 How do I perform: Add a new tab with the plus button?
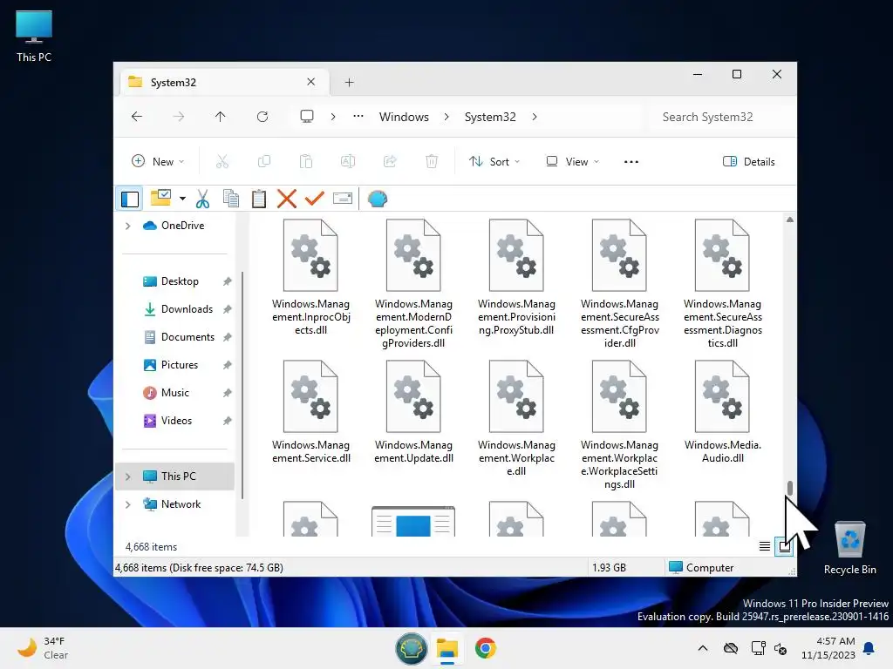349,83
